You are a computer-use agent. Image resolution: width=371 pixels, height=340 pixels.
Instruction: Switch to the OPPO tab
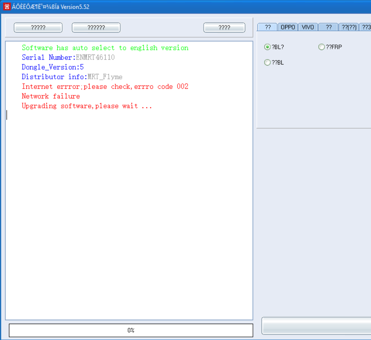point(287,27)
